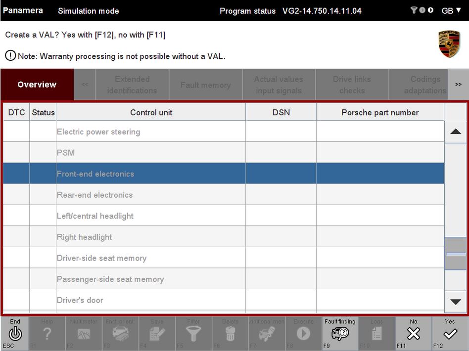Image resolution: width=469 pixels, height=351 pixels.
Task: Click the DSN column header
Action: coord(281,112)
